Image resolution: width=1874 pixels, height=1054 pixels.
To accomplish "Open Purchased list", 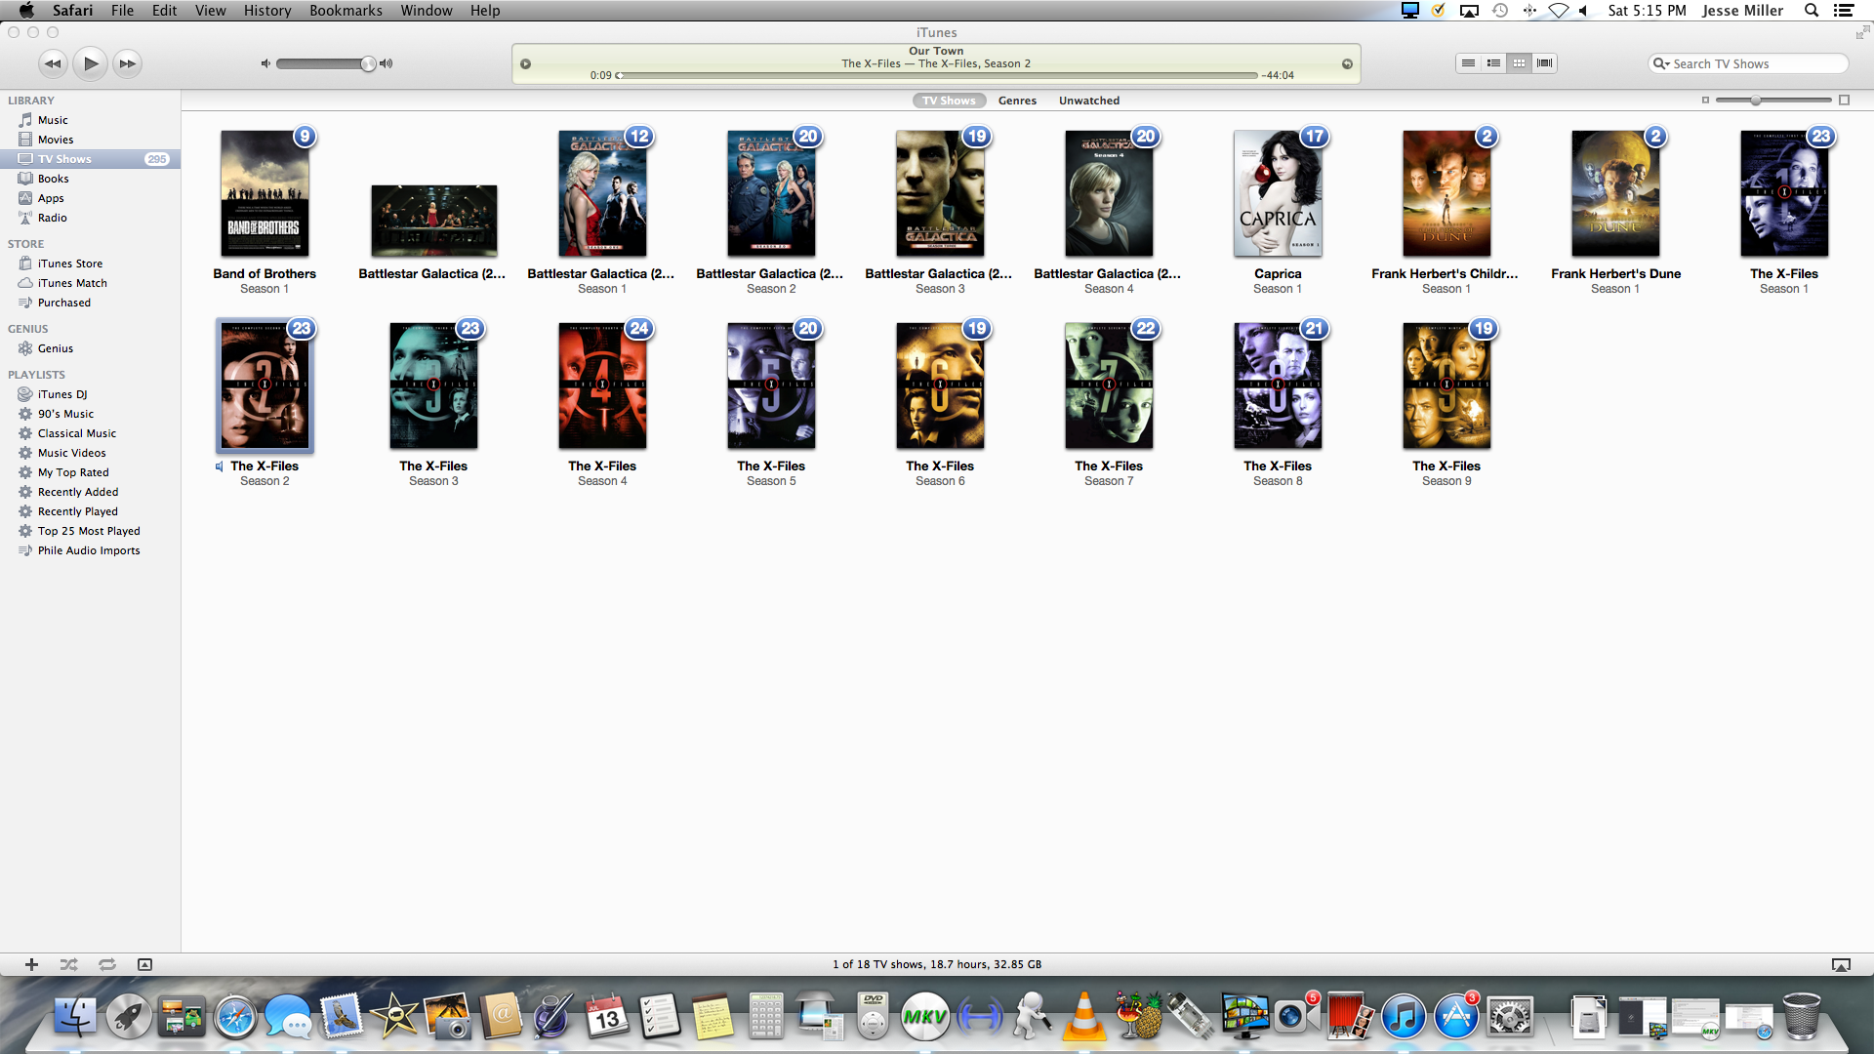I will (x=90, y=303).
